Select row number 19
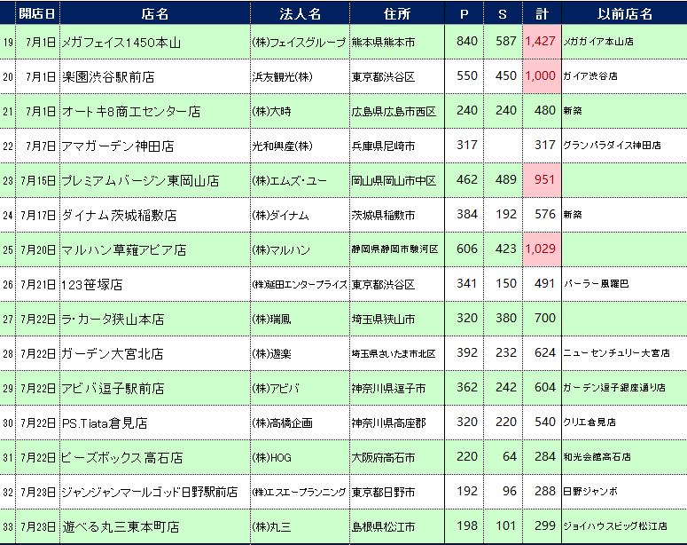The width and height of the screenshot is (687, 545). [8, 42]
